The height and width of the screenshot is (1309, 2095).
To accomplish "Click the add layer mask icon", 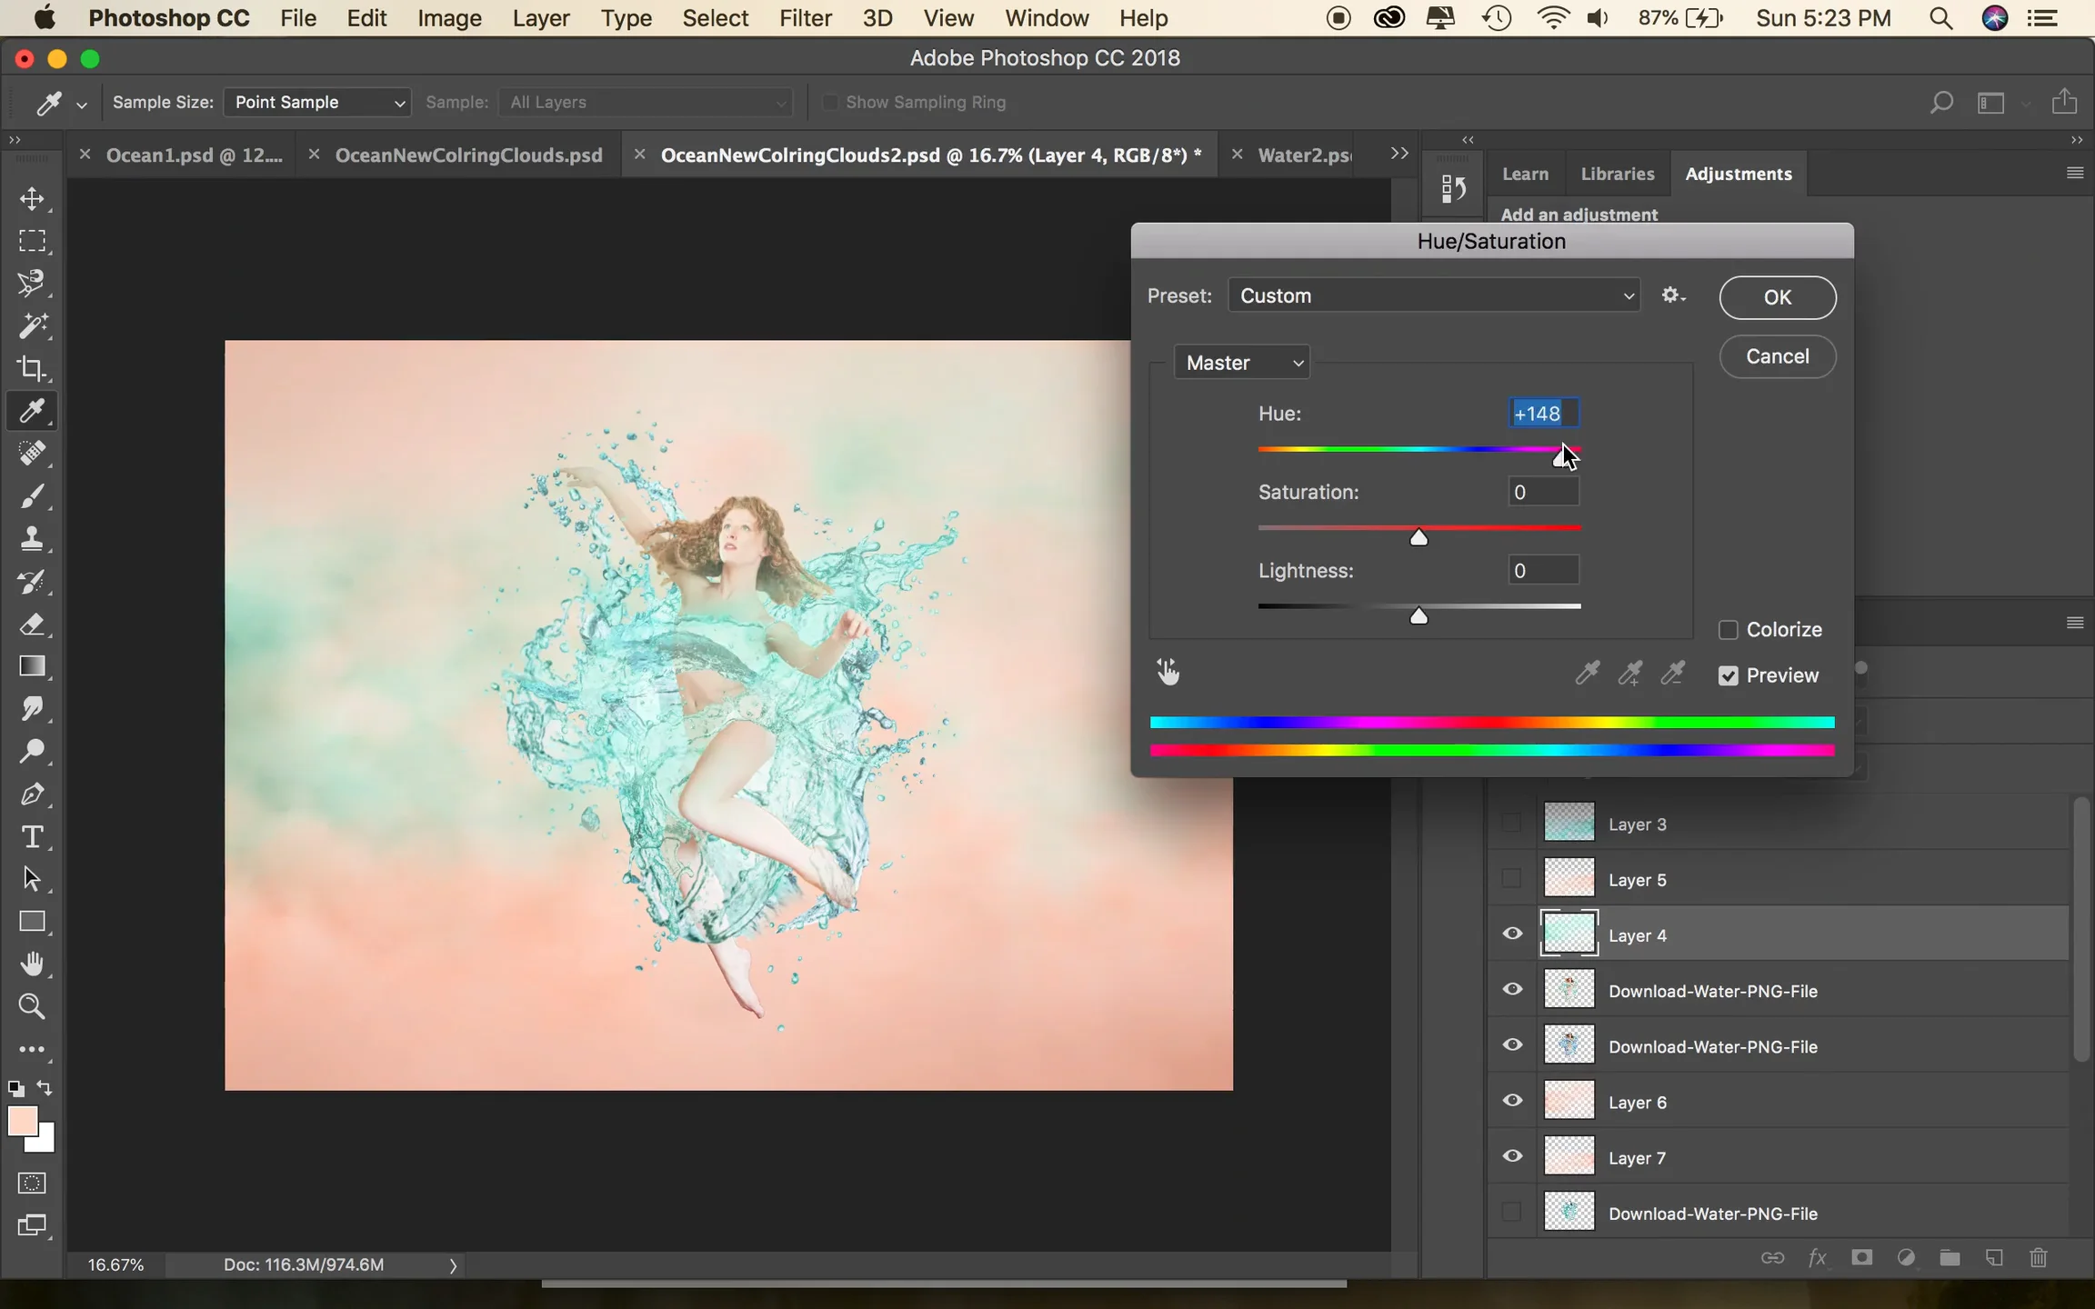I will pos(1861,1258).
